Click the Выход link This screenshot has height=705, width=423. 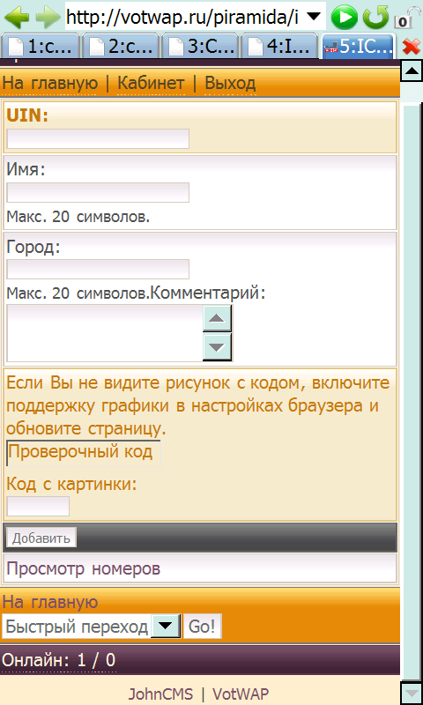click(x=230, y=83)
